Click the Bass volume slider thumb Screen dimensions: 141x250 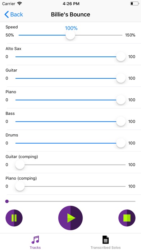[121, 121]
